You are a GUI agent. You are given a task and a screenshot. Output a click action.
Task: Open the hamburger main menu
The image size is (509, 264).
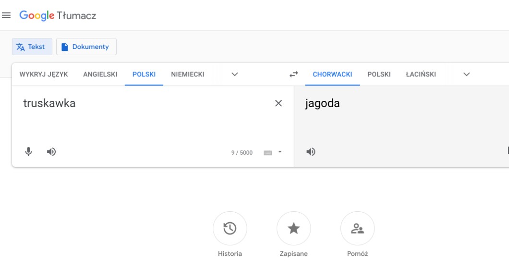(x=6, y=15)
